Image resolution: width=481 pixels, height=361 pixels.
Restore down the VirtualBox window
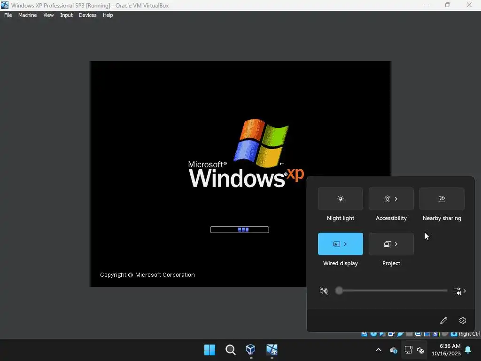(x=448, y=5)
